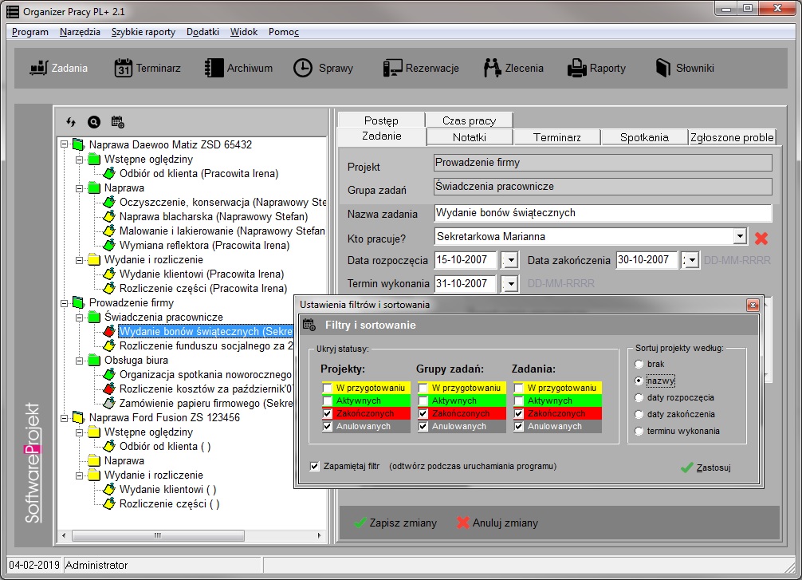Click the Nazwa zadania input field

coord(603,213)
